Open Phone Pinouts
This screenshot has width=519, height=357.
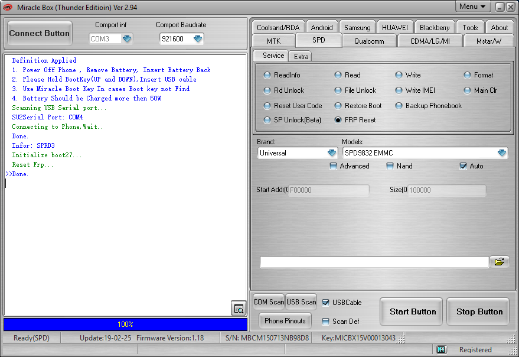pos(285,321)
